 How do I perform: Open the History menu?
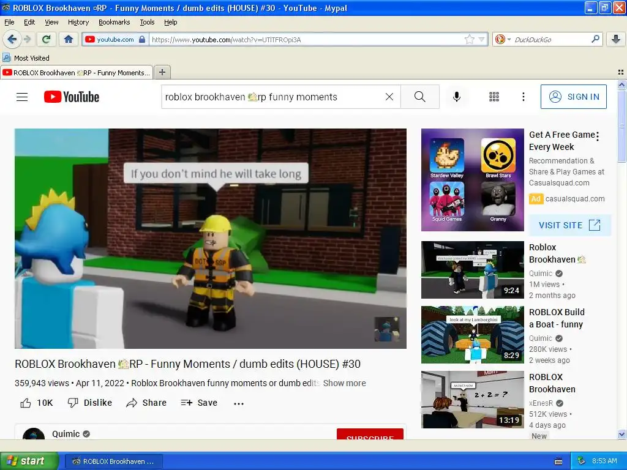click(x=78, y=22)
